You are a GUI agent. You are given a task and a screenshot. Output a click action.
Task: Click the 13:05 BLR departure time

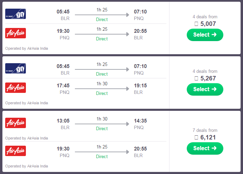tap(63, 121)
